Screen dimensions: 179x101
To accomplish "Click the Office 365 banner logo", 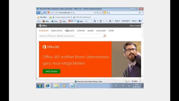I will pyautogui.click(x=51, y=47).
